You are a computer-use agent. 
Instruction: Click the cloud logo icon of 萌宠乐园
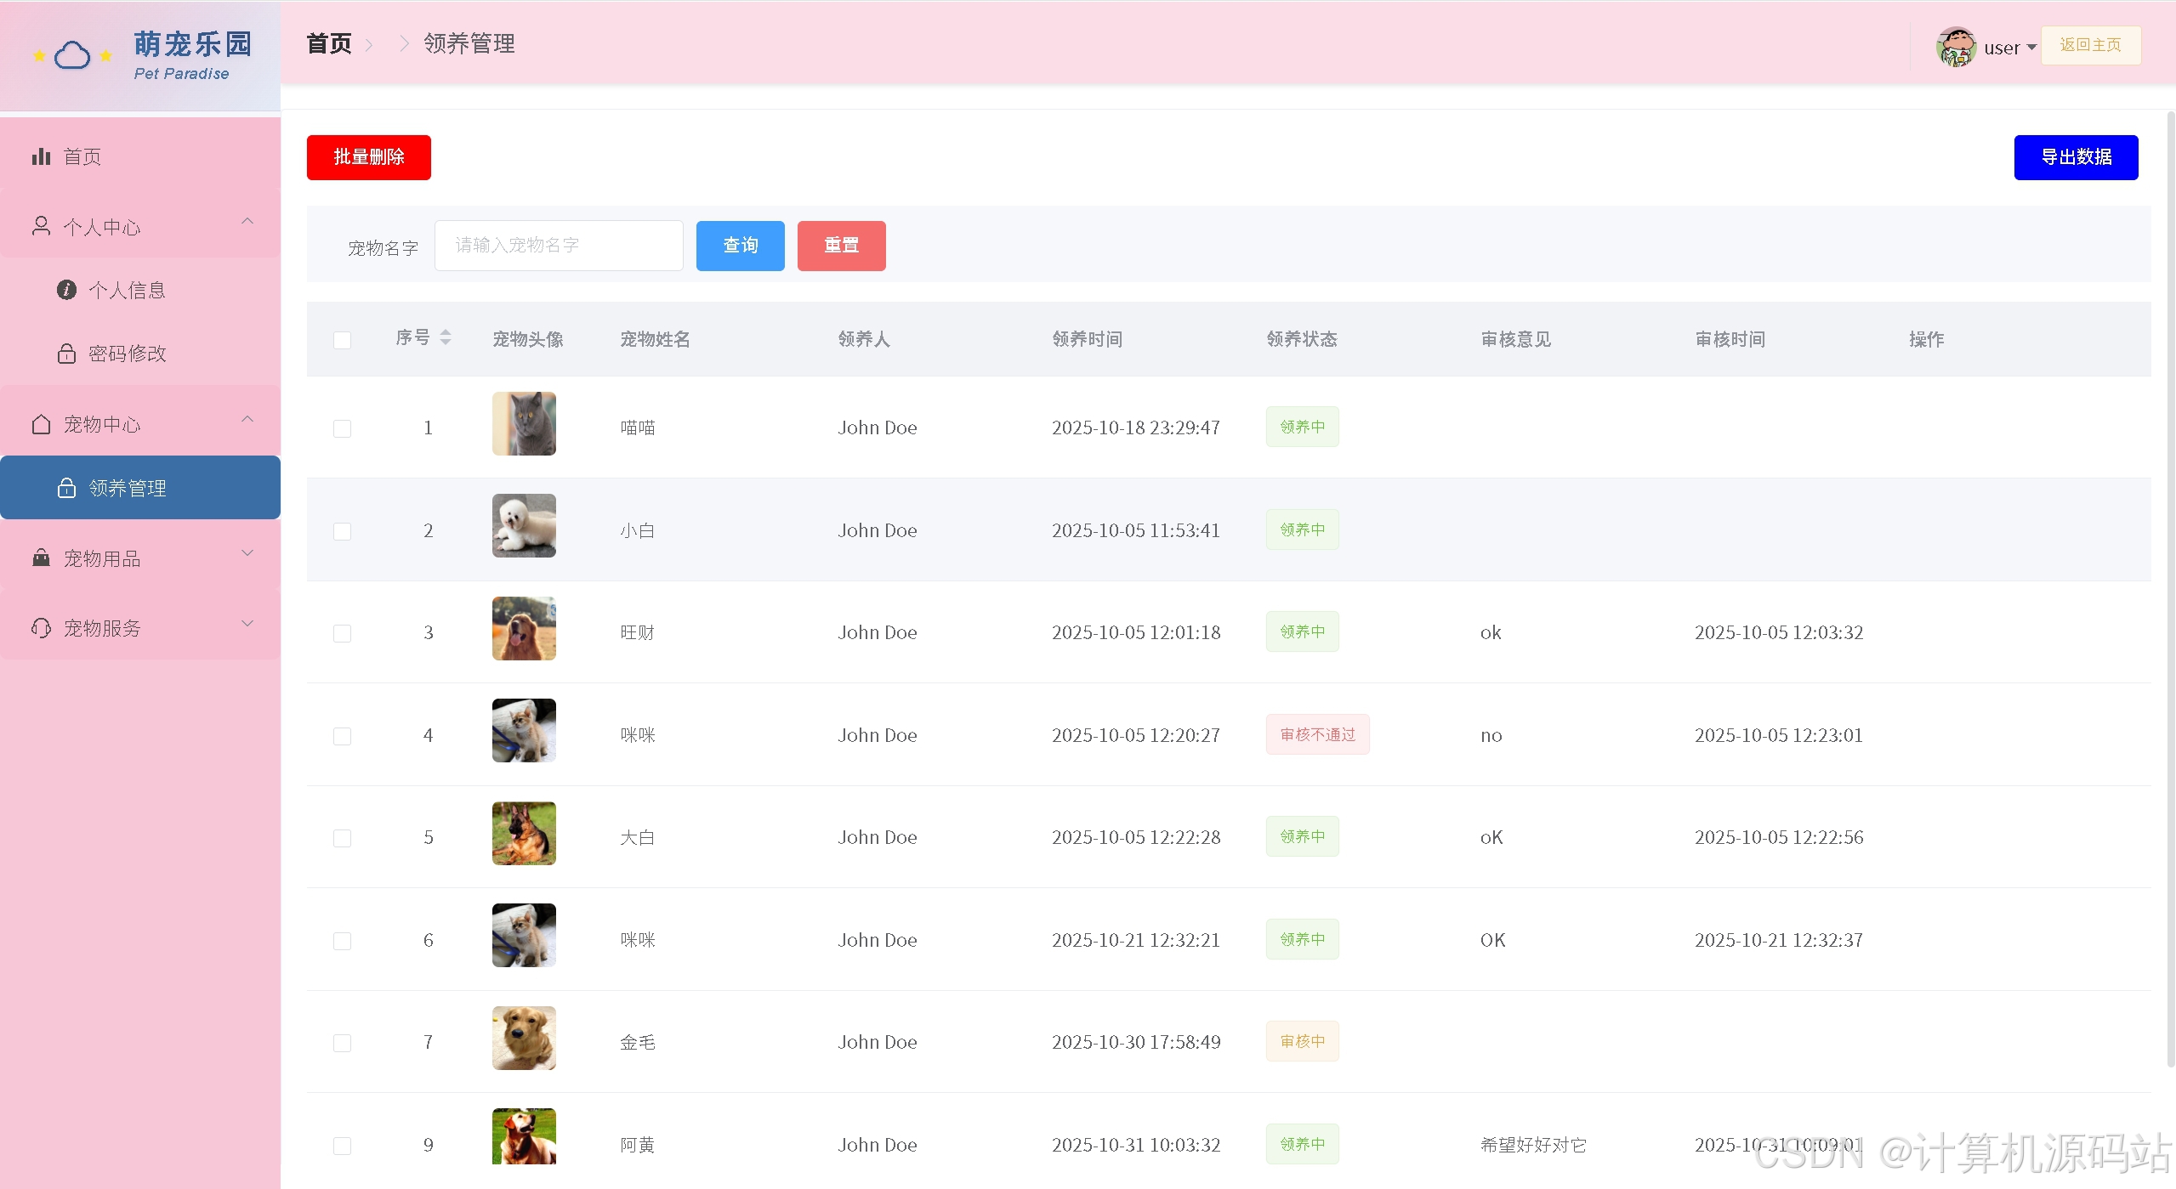pos(72,55)
